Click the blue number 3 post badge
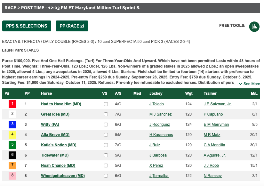 pos(12,125)
